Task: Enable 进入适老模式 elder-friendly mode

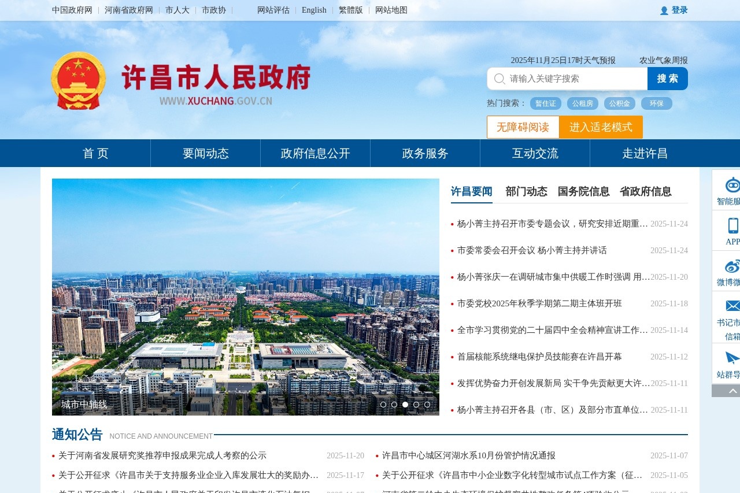Action: (x=601, y=127)
